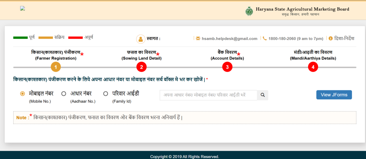Click the green पूर्ण legend bar
Viewport: 366px width, 159px height.
[x=20, y=38]
